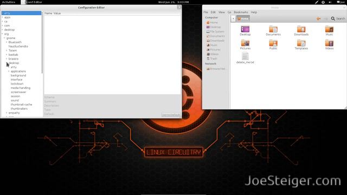Open the Help menu in file manager
Image resolution: width=347 pixels, height=195 pixels.
[x=254, y=12]
